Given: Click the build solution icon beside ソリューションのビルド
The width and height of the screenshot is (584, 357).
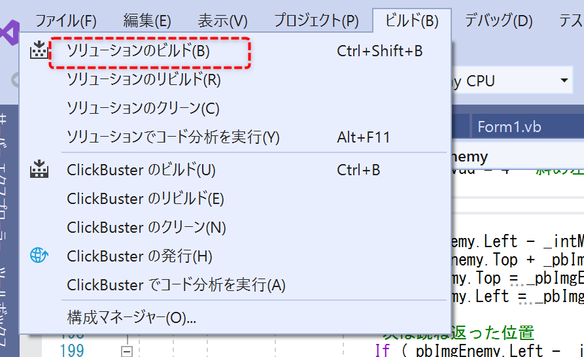Looking at the screenshot, I should (39, 50).
